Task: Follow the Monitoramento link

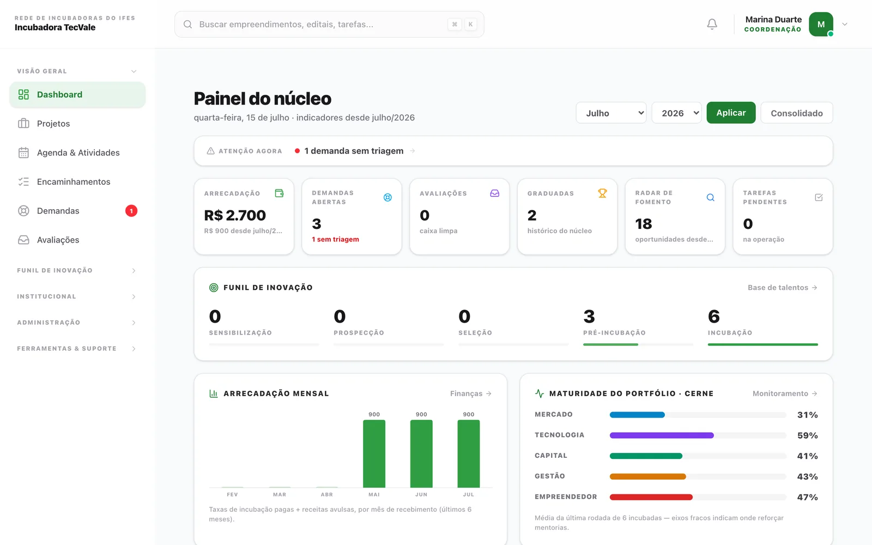Action: pyautogui.click(x=785, y=393)
